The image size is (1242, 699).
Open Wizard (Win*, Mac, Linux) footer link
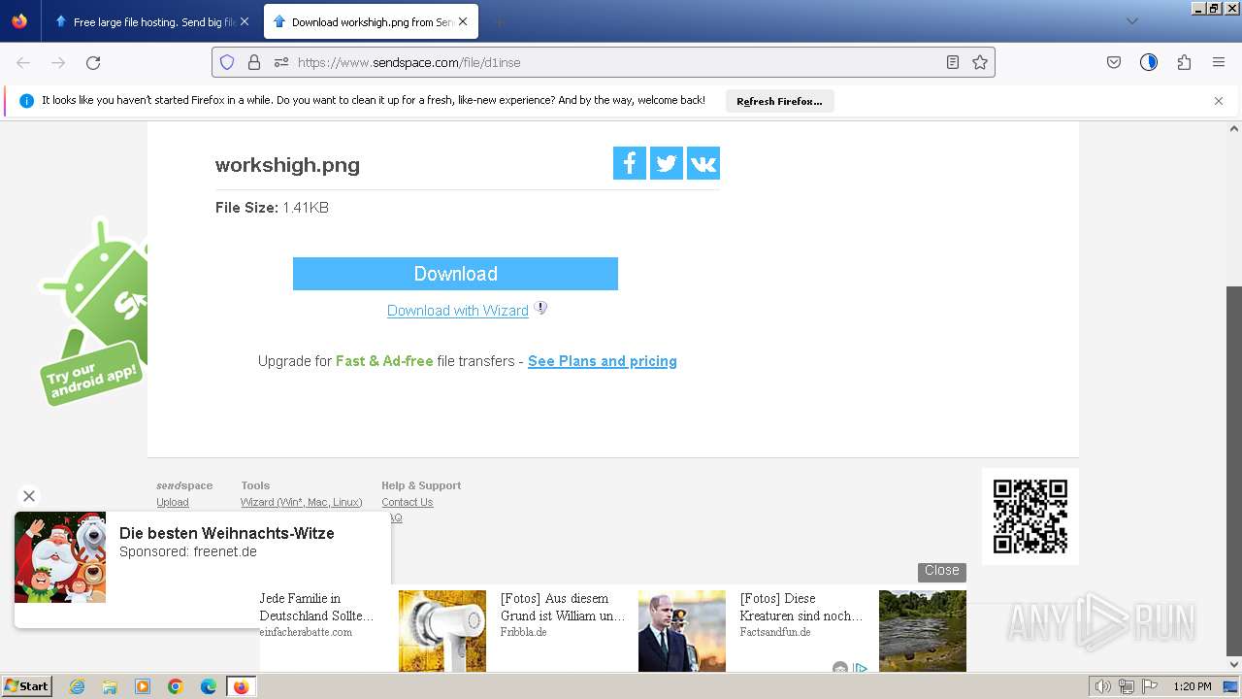pos(301,502)
